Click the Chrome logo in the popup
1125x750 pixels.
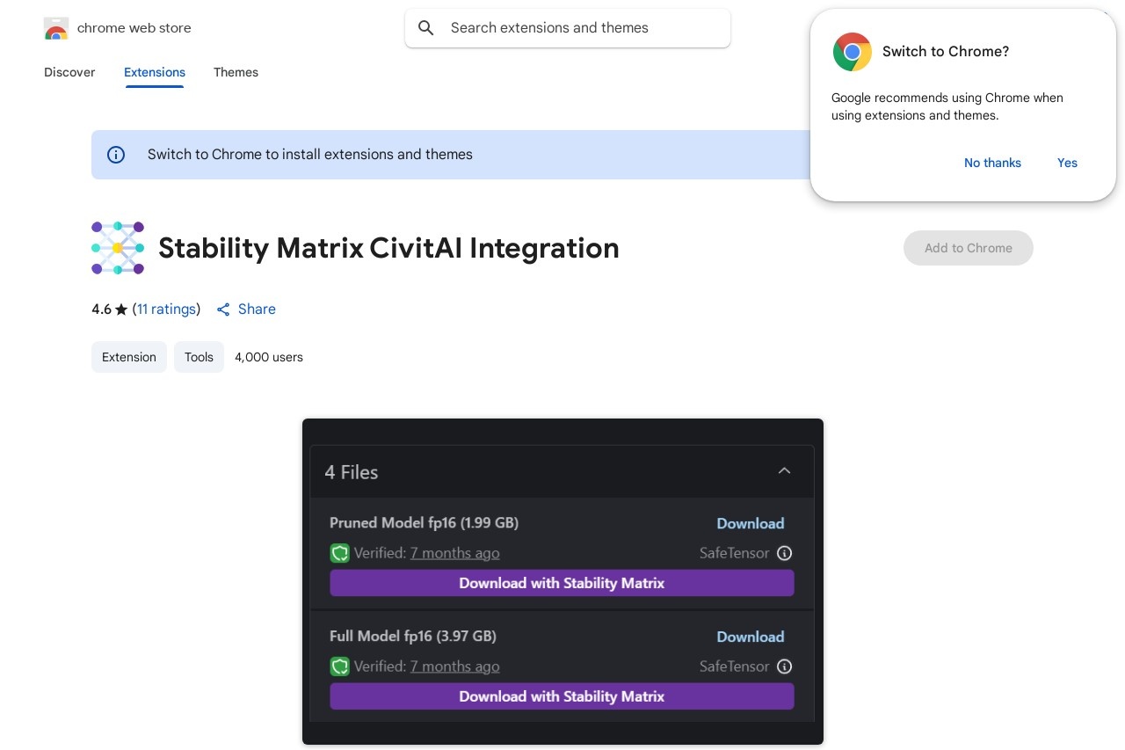click(x=853, y=52)
